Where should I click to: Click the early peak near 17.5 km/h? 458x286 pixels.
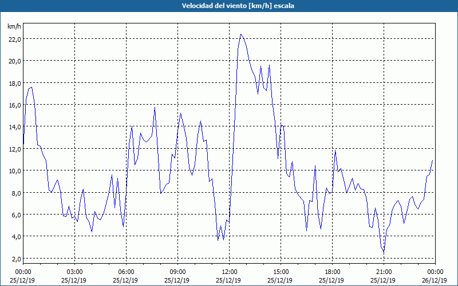point(31,88)
